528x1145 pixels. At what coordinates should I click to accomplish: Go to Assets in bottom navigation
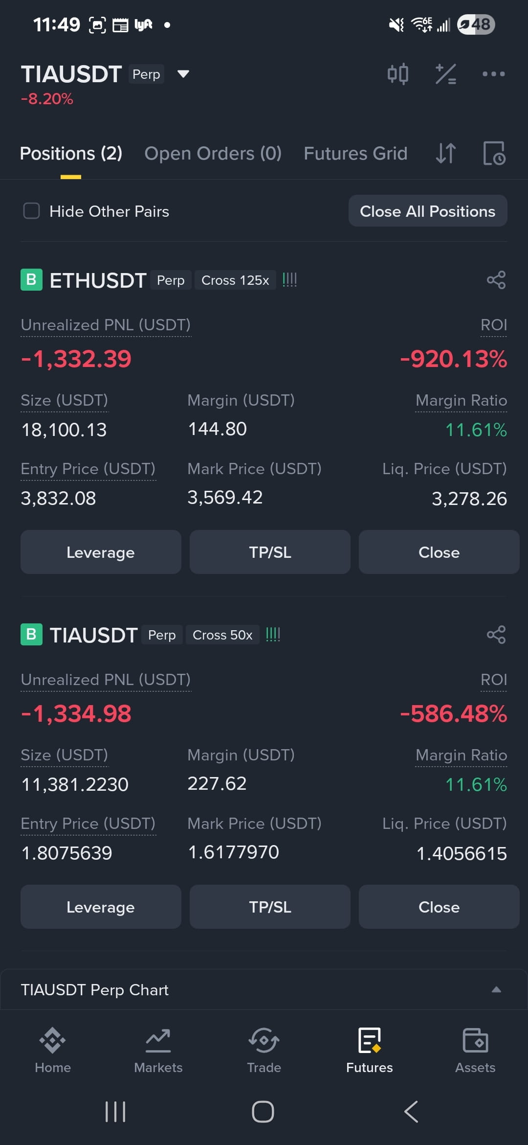pos(475,1050)
